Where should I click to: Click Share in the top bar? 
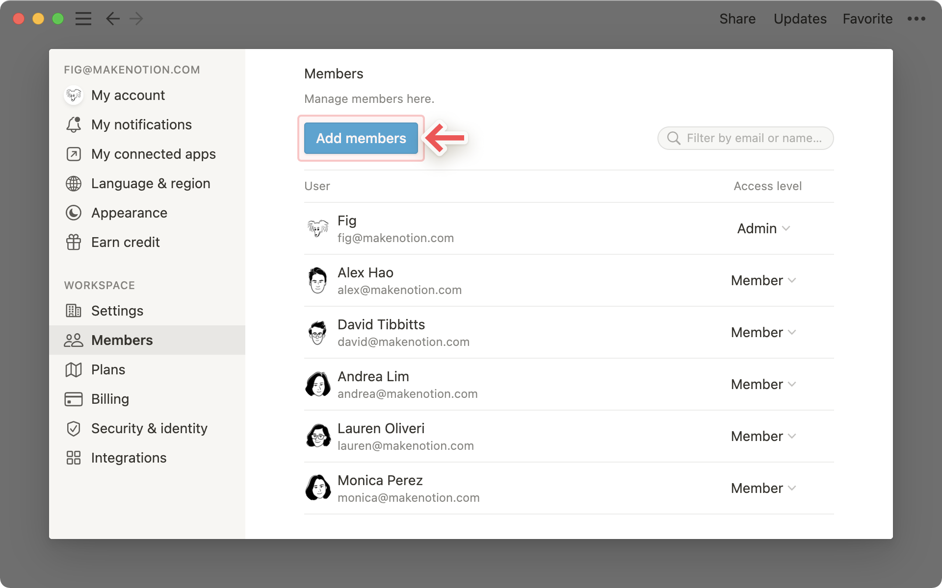pos(737,19)
